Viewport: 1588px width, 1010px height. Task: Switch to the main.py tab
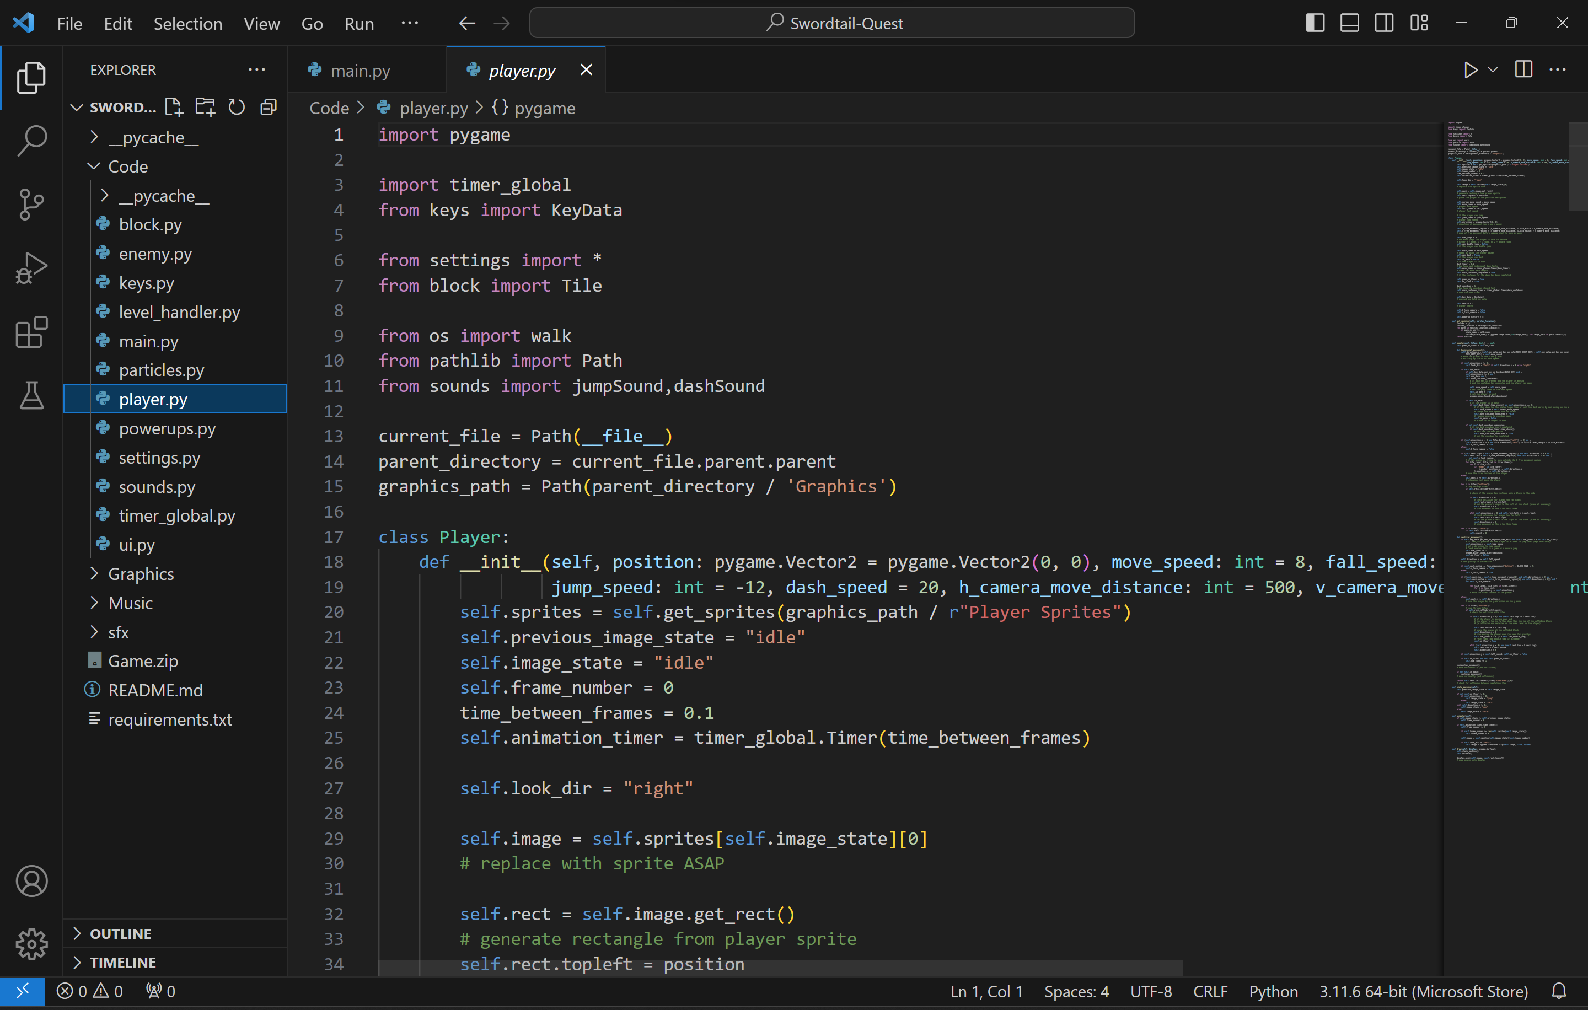tap(360, 70)
